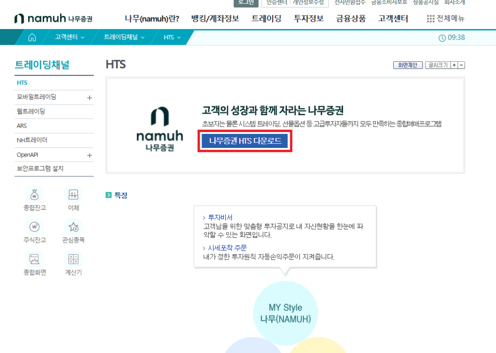This screenshot has width=496, height=353.
Task: Click the 나무증권 HTS 다운로드 button
Action: click(x=245, y=141)
